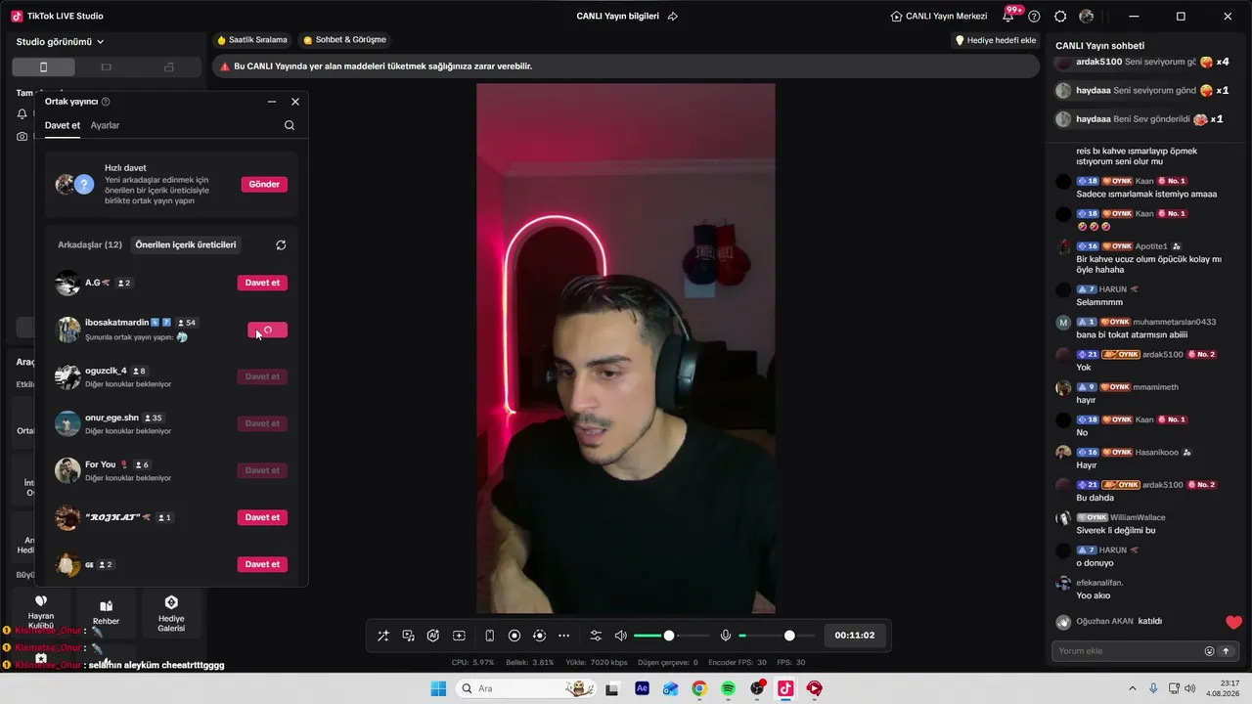This screenshot has width=1252, height=704.
Task: Click the stream timer 00:11:02
Action: (x=855, y=636)
